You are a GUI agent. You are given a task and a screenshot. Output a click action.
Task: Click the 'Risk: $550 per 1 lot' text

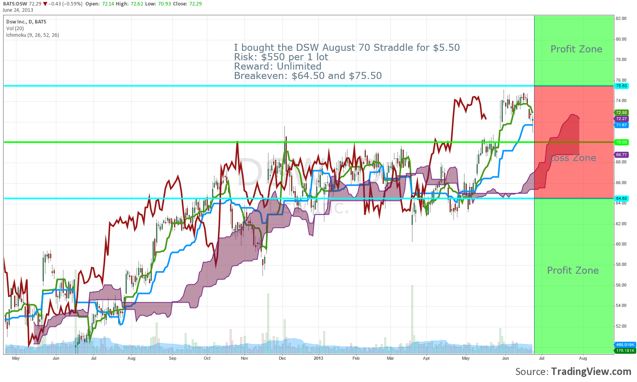pos(281,57)
